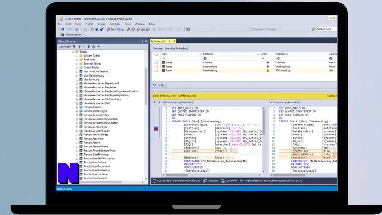This screenshot has height=215, width=382.
Task: Open the ApexSQL menu
Action: point(115,24)
